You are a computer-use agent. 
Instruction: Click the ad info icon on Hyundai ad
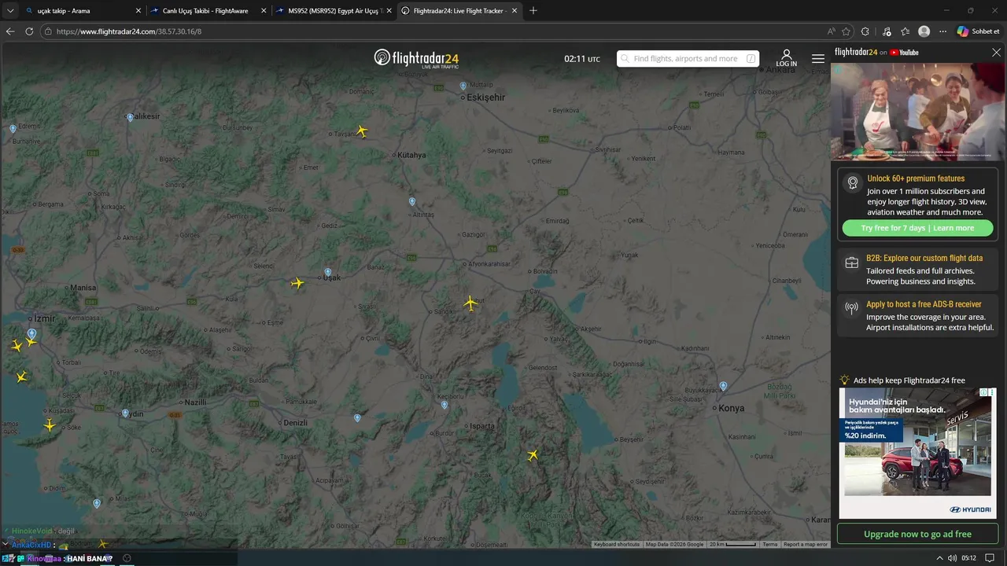pos(983,392)
